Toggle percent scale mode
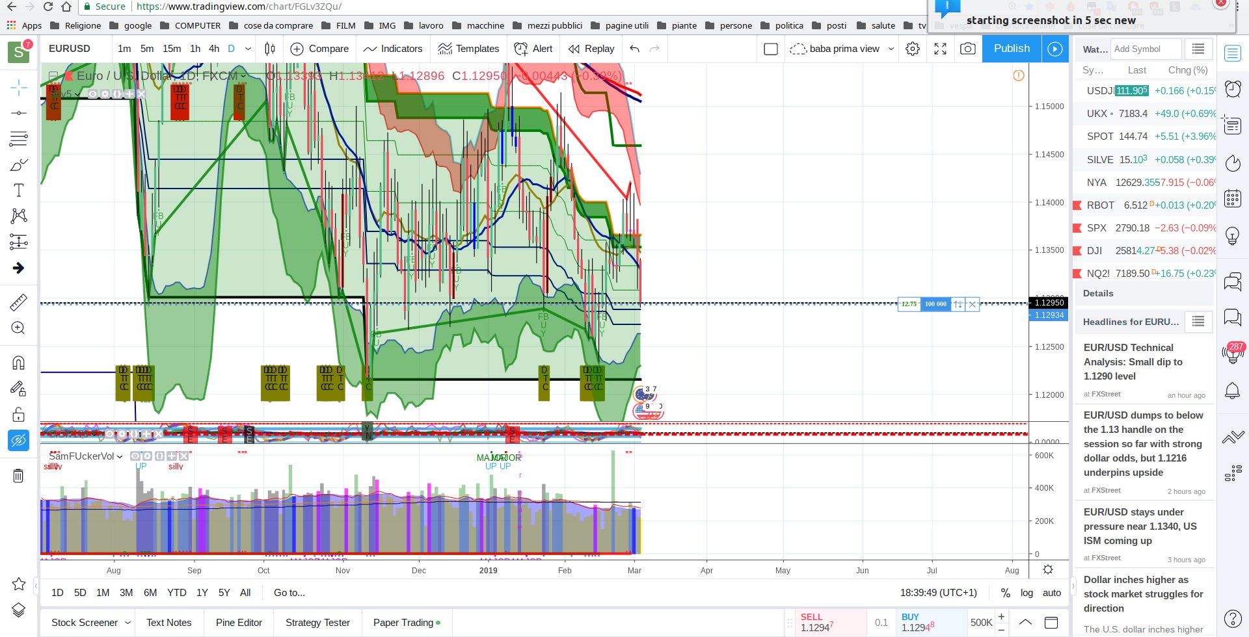 pos(1005,593)
